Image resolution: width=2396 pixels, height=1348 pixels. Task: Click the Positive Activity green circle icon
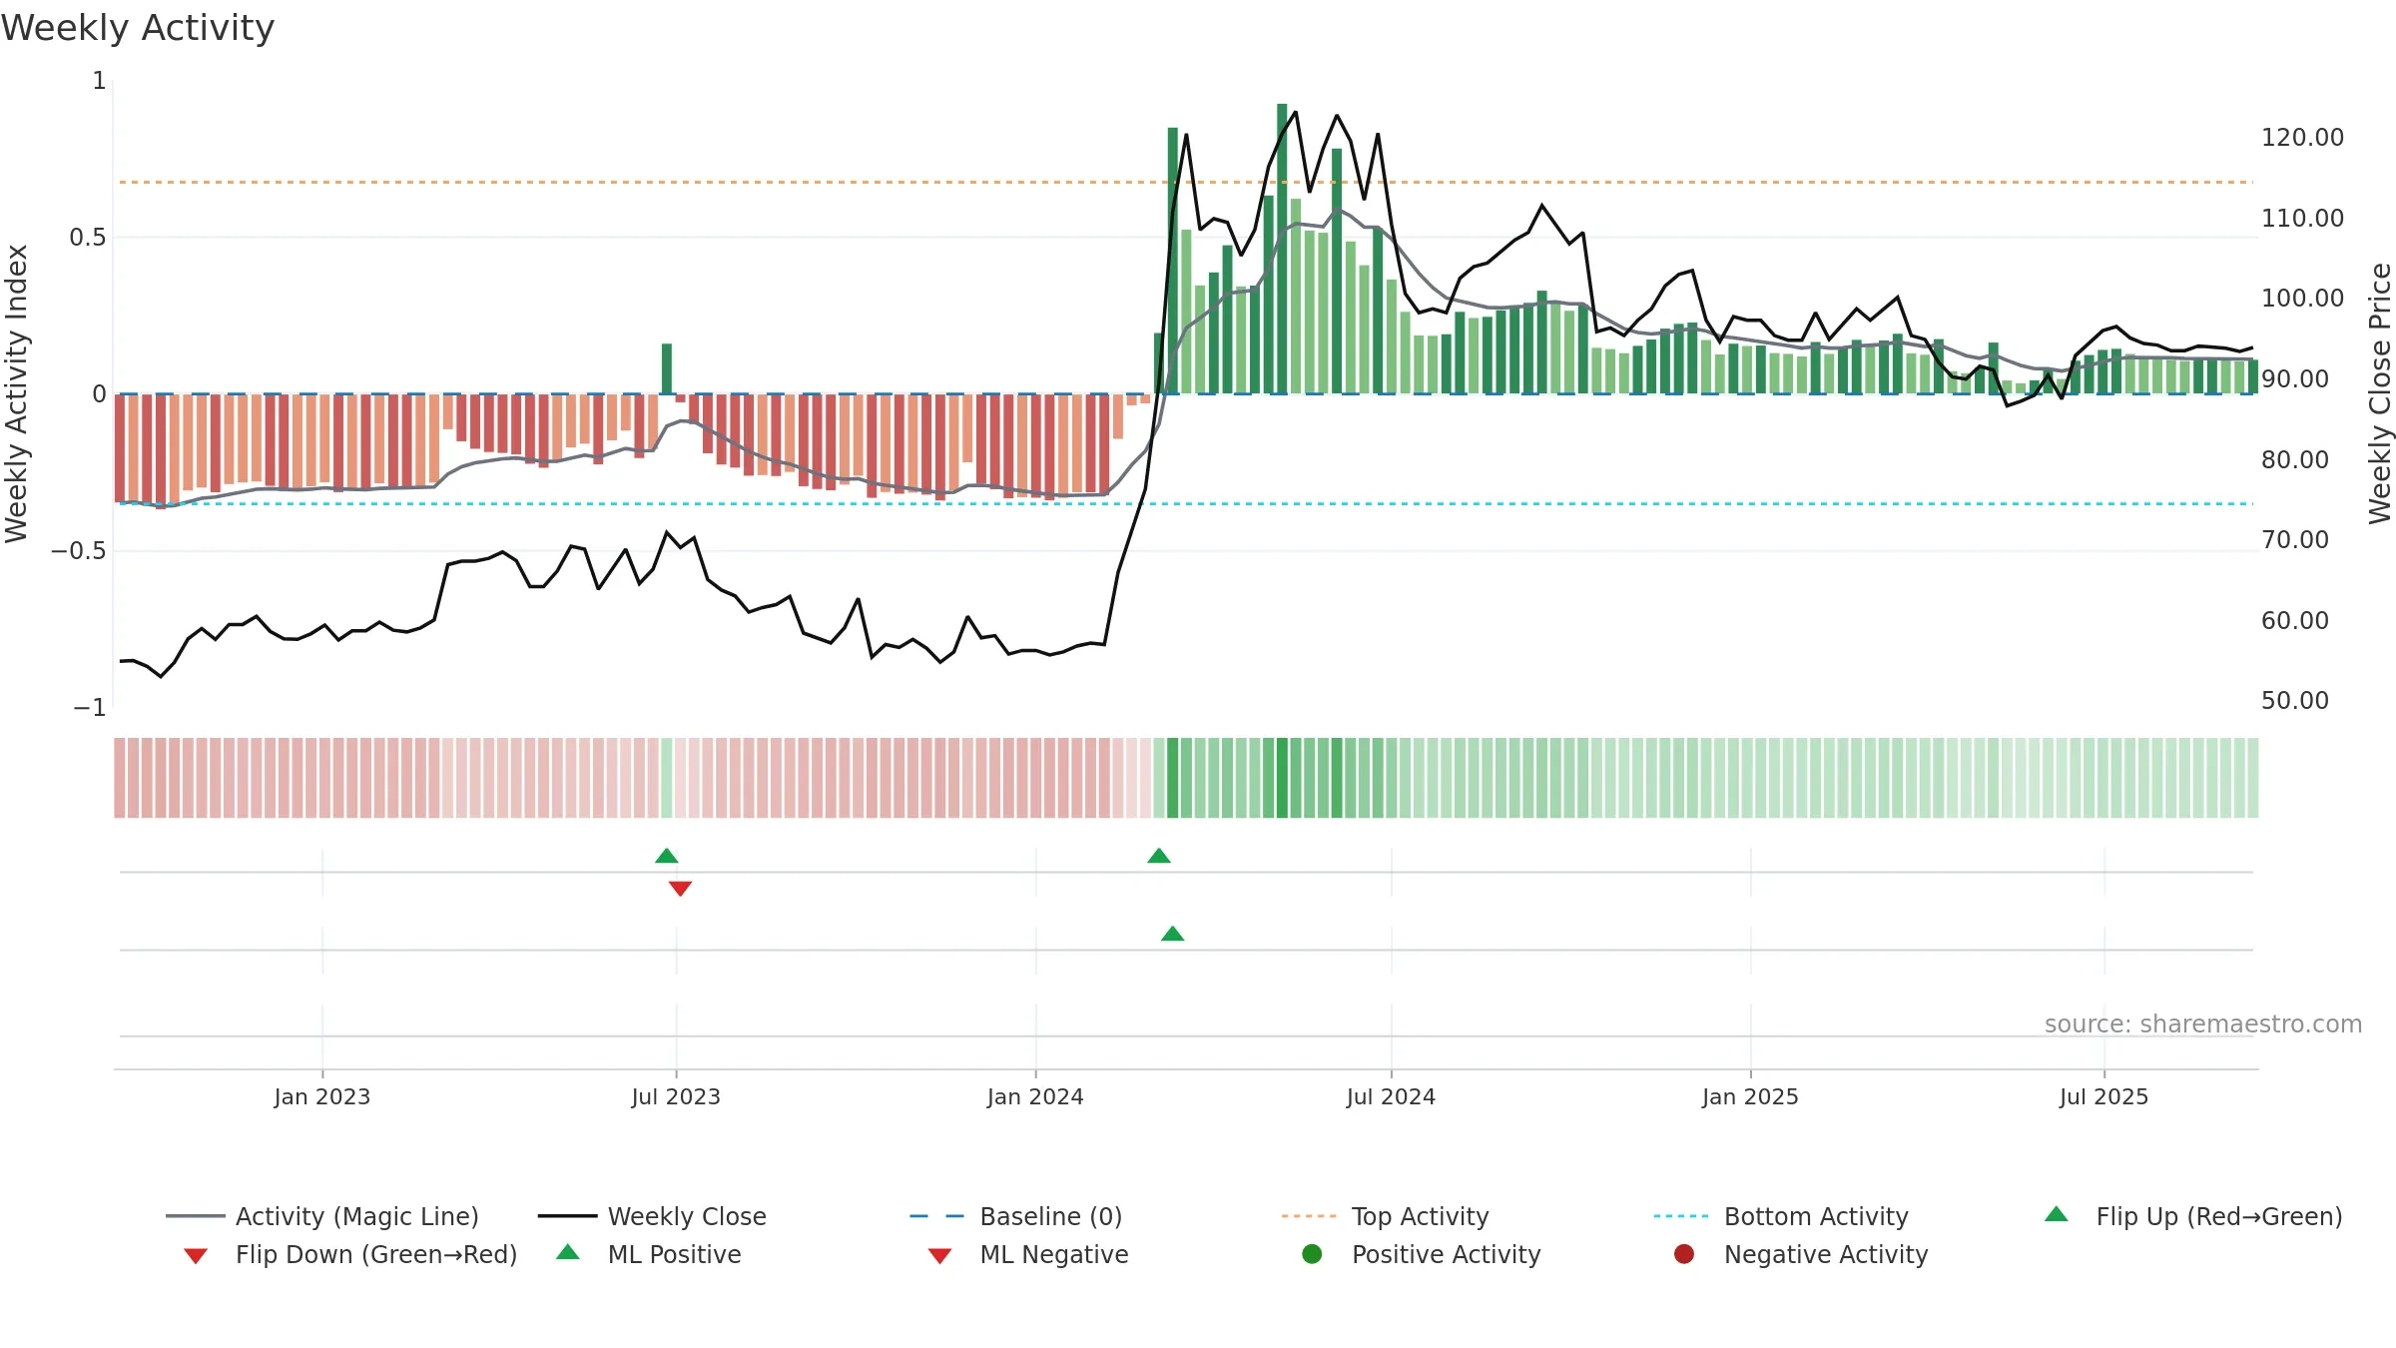tap(1312, 1253)
